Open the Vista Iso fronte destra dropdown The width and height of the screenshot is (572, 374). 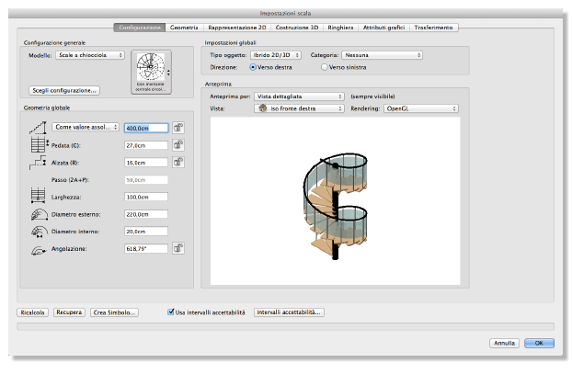(299, 108)
